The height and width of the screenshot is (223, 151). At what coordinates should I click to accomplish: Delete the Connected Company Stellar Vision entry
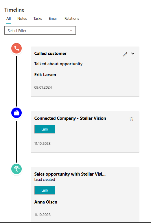pos(131,119)
